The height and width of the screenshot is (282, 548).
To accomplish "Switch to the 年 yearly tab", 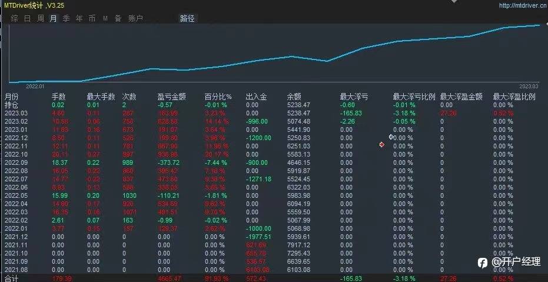I will [79, 18].
